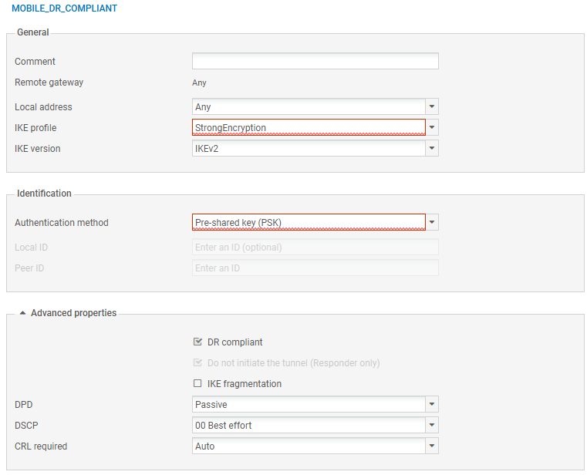Open the Local address dropdown arrow
The image size is (587, 475).
[x=432, y=107]
